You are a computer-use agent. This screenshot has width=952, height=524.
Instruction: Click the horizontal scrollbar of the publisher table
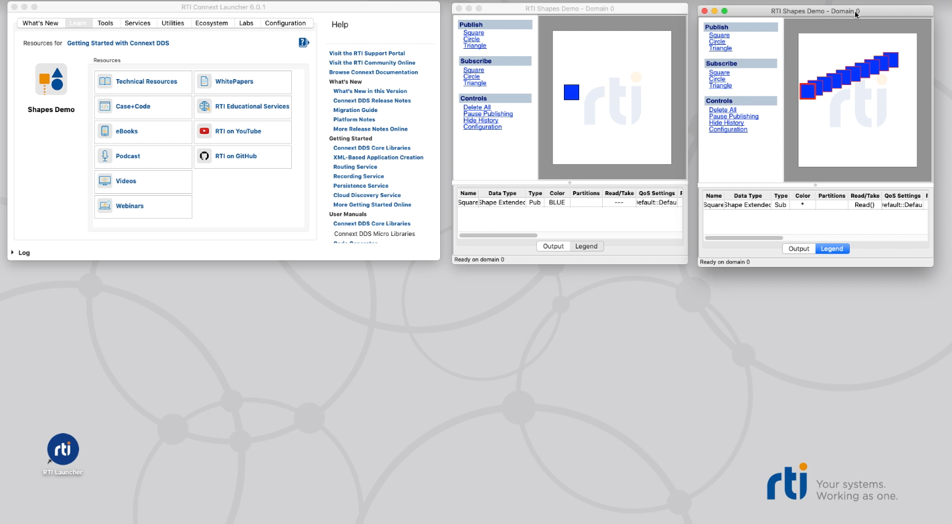(x=498, y=235)
